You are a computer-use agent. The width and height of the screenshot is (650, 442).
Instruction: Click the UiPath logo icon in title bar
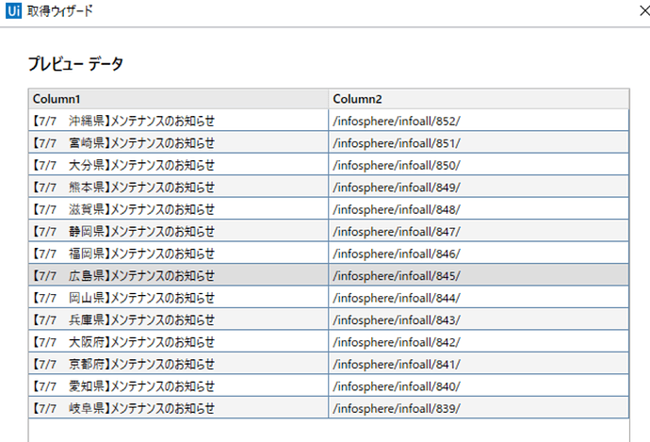[13, 11]
